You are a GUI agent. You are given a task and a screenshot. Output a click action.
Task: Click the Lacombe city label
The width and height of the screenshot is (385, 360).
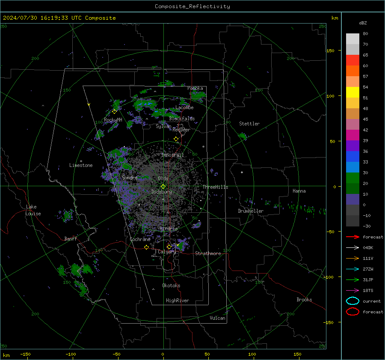[x=184, y=107]
